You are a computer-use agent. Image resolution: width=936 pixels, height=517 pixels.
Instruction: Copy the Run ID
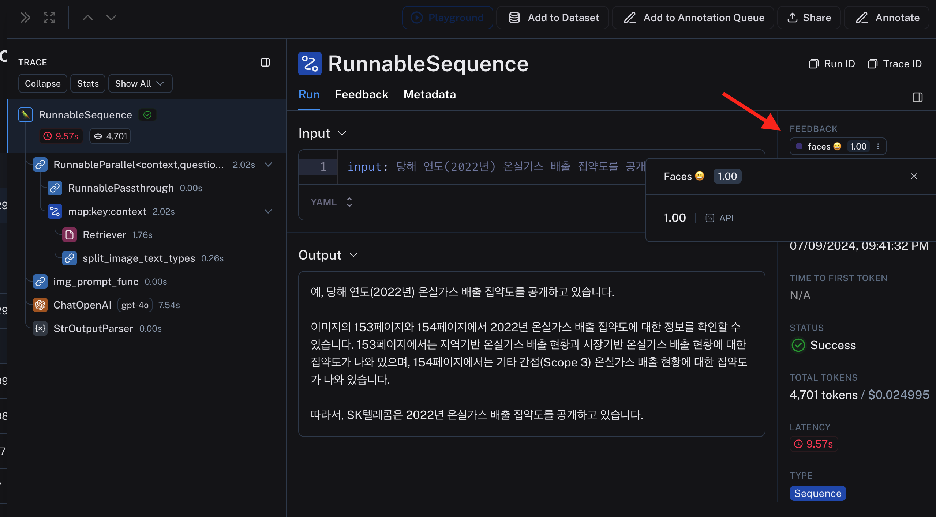tap(832, 64)
